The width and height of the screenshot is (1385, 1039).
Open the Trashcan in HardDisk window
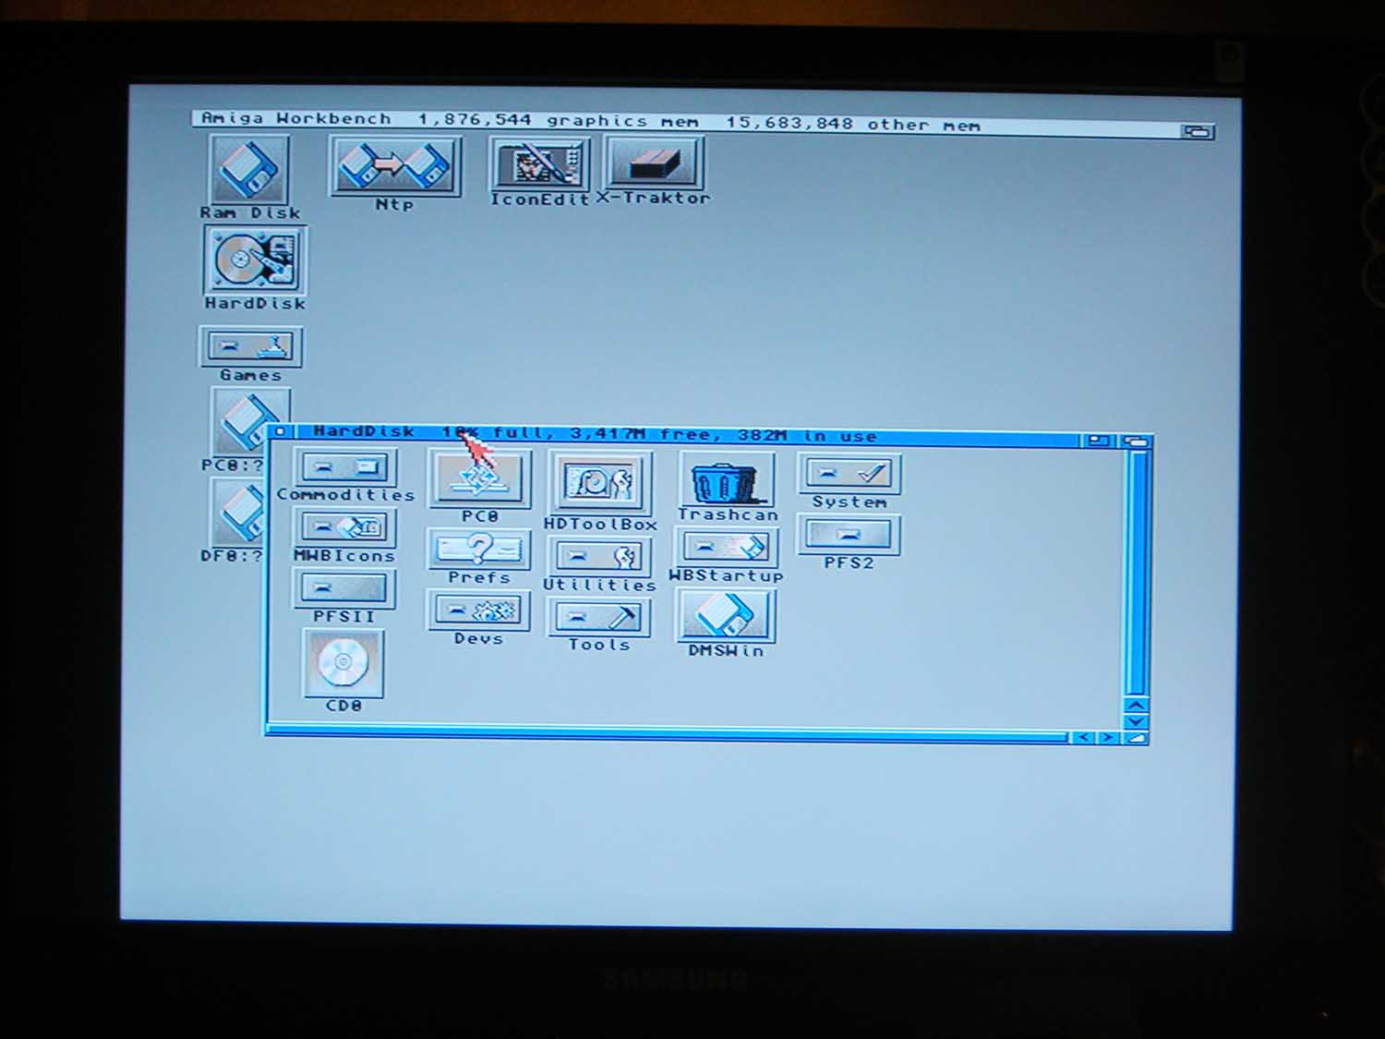(x=727, y=482)
